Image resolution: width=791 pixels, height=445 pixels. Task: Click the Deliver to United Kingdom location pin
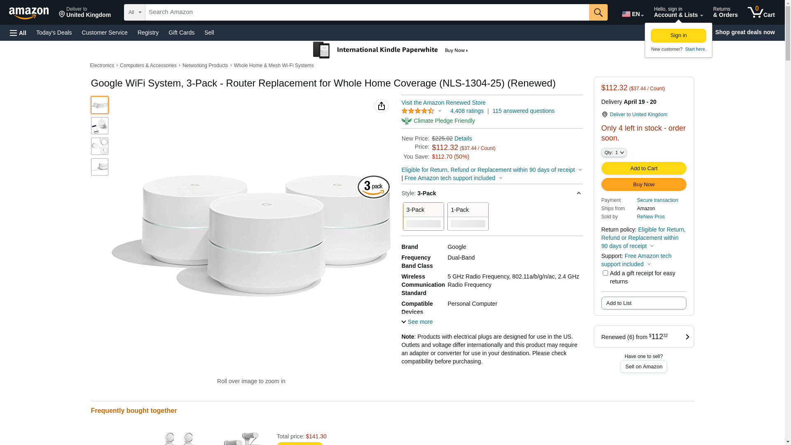(x=604, y=115)
